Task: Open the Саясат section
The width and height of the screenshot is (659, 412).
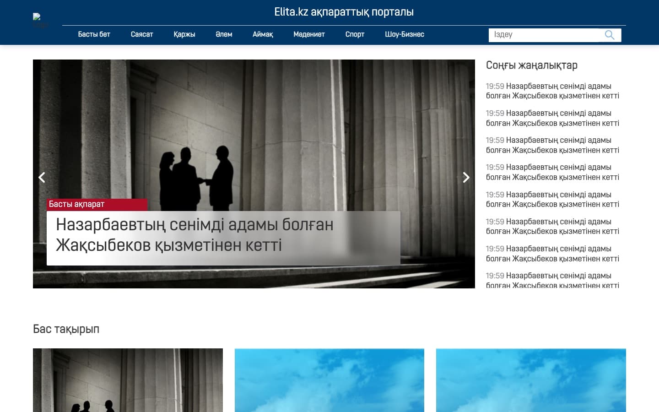Action: [x=142, y=34]
